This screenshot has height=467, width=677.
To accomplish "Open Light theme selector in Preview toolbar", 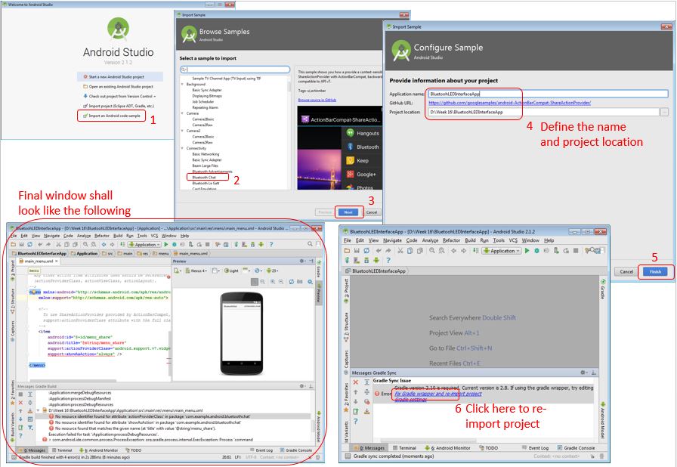I will pyautogui.click(x=231, y=271).
